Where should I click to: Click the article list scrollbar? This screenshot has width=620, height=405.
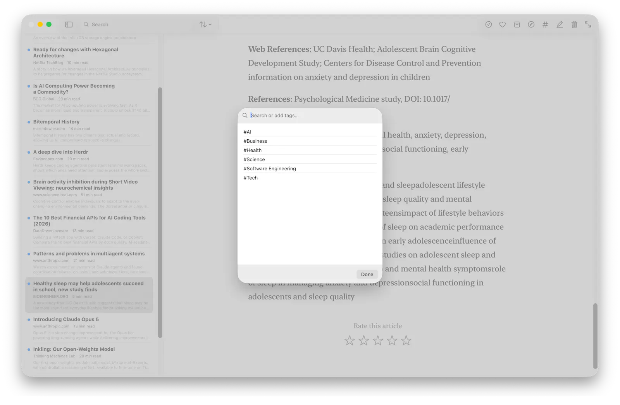(x=160, y=213)
